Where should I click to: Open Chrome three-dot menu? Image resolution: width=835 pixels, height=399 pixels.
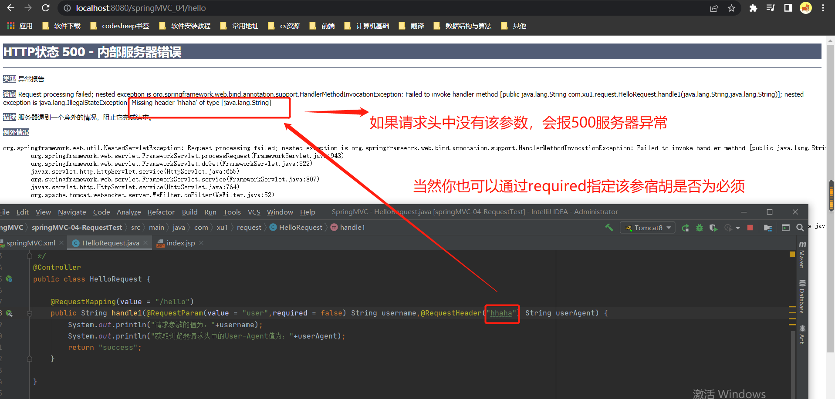tap(823, 8)
